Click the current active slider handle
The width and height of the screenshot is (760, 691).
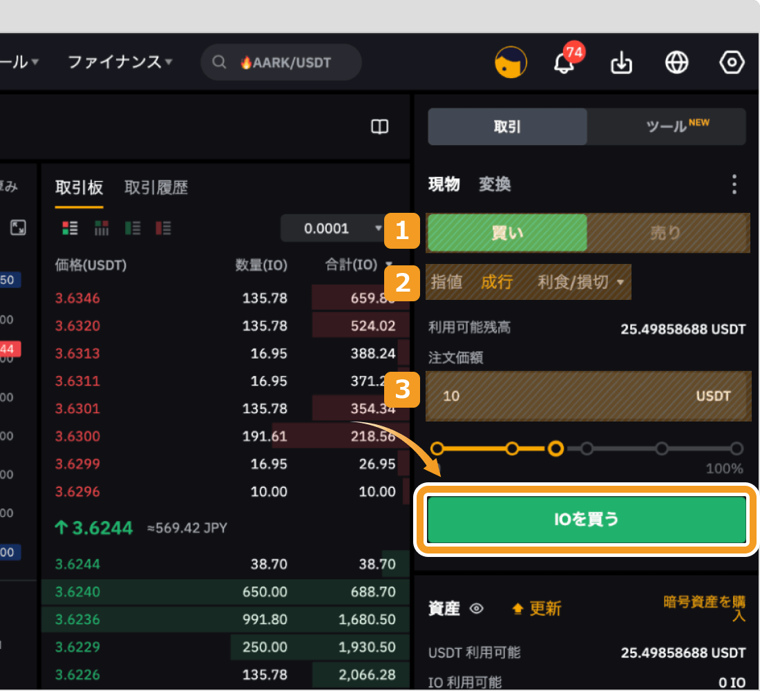(555, 448)
